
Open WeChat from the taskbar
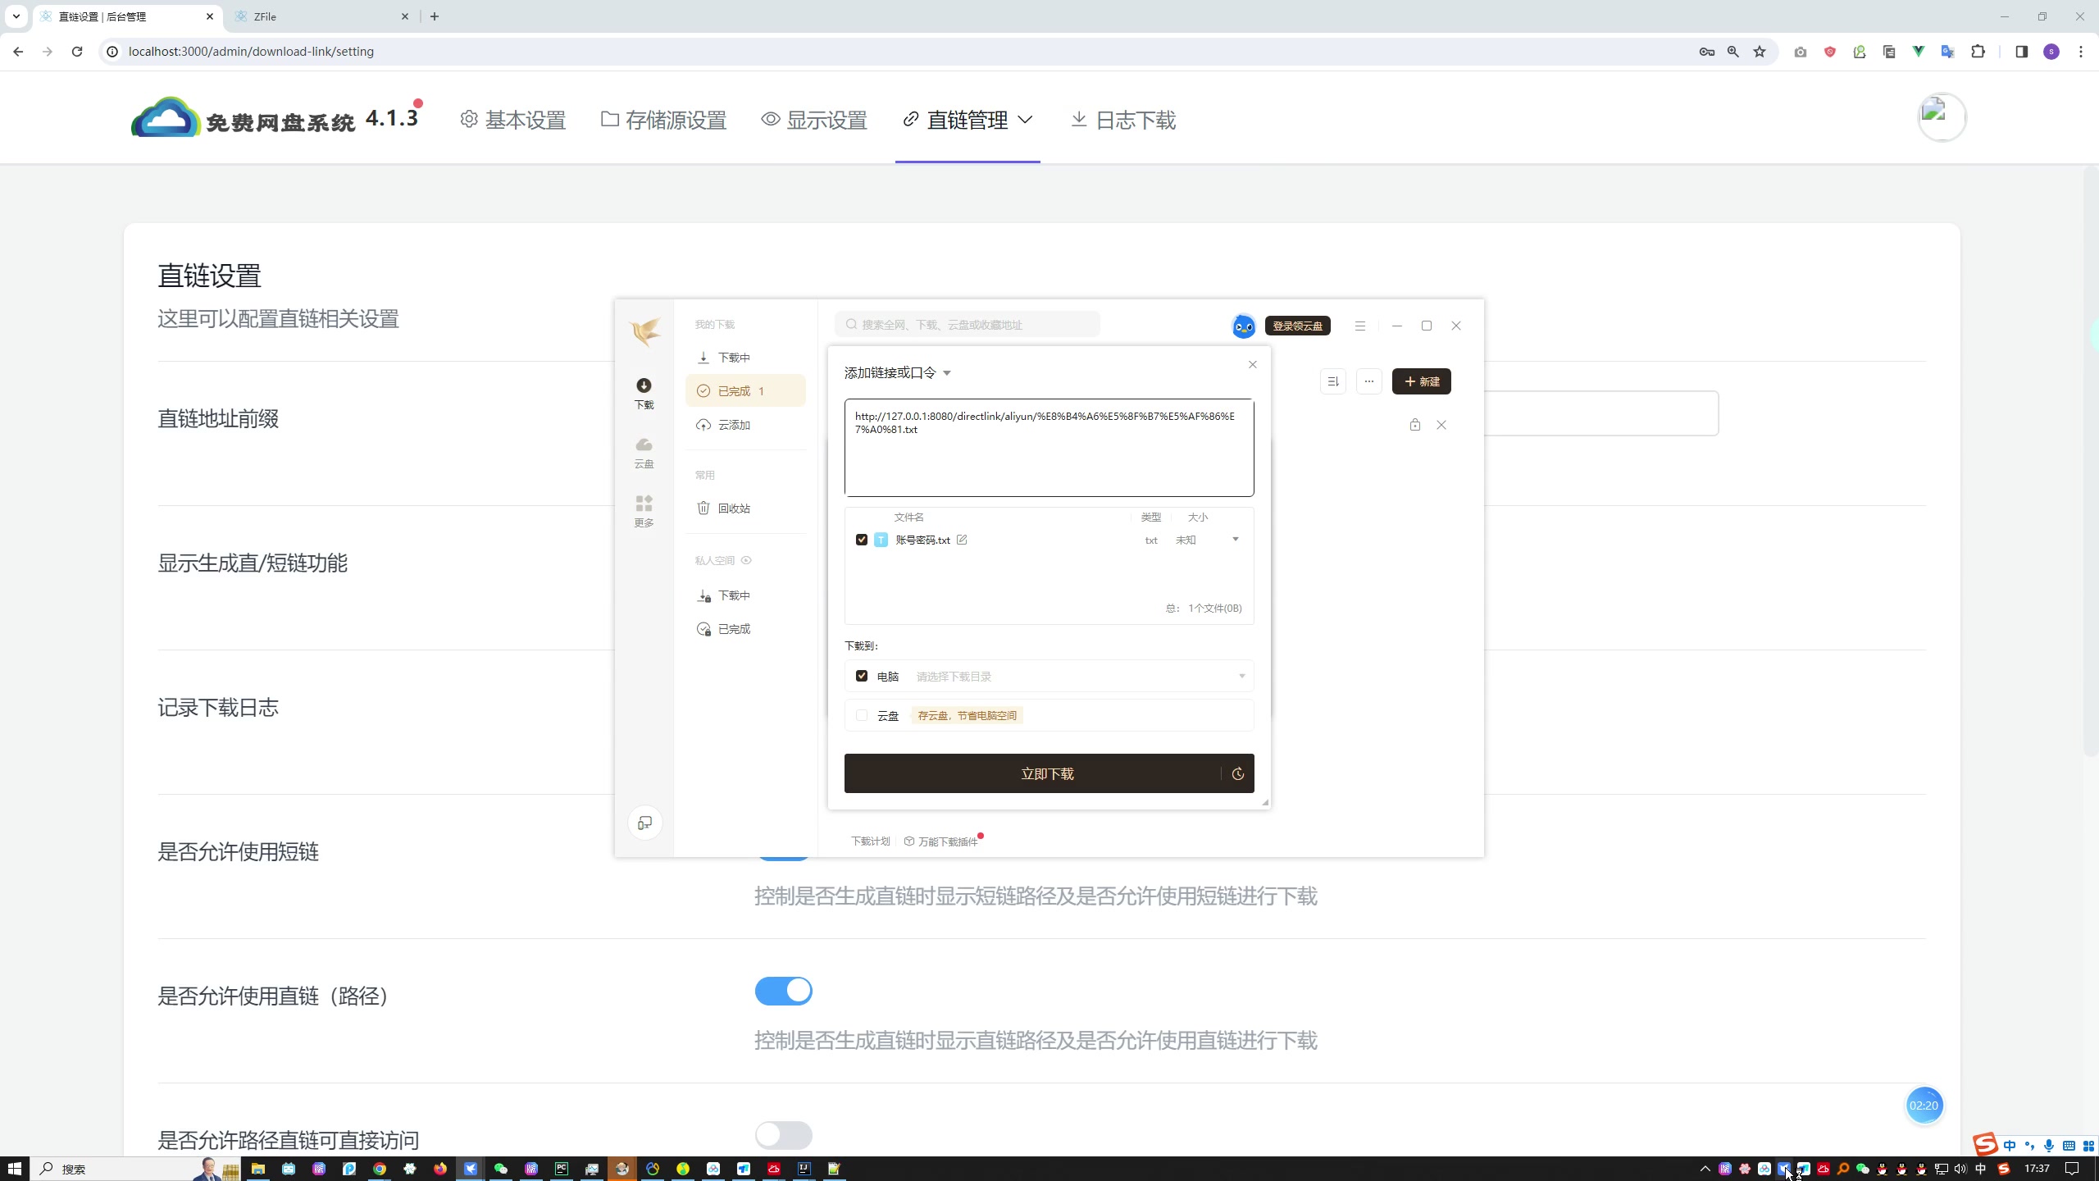coord(501,1169)
